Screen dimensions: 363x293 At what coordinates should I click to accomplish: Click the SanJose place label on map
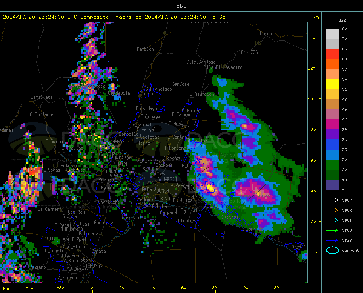(x=181, y=84)
